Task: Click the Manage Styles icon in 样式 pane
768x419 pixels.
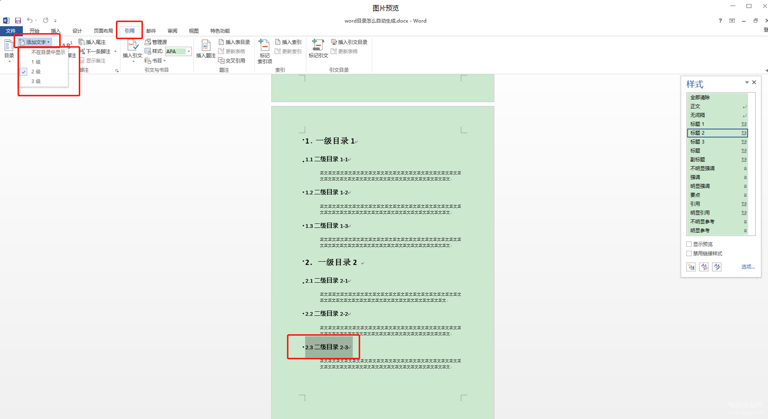Action: click(x=717, y=267)
